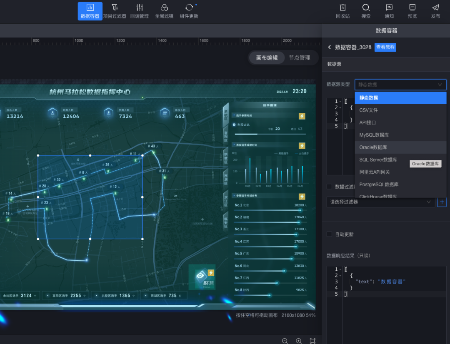Open 组件更新 component update
The image size is (450, 344).
(x=189, y=11)
